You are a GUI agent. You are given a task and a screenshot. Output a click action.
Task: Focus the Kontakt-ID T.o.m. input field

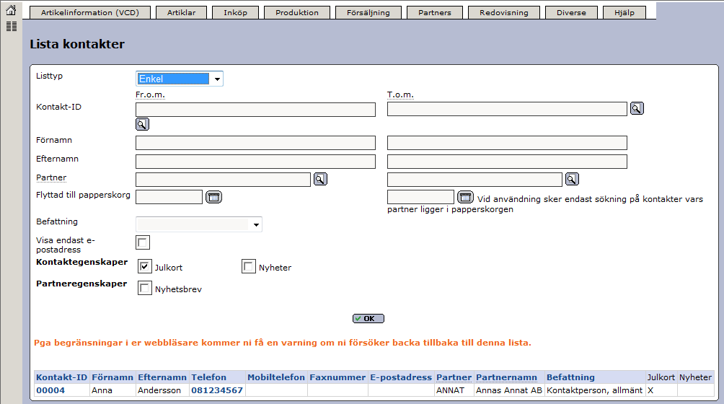coord(507,109)
